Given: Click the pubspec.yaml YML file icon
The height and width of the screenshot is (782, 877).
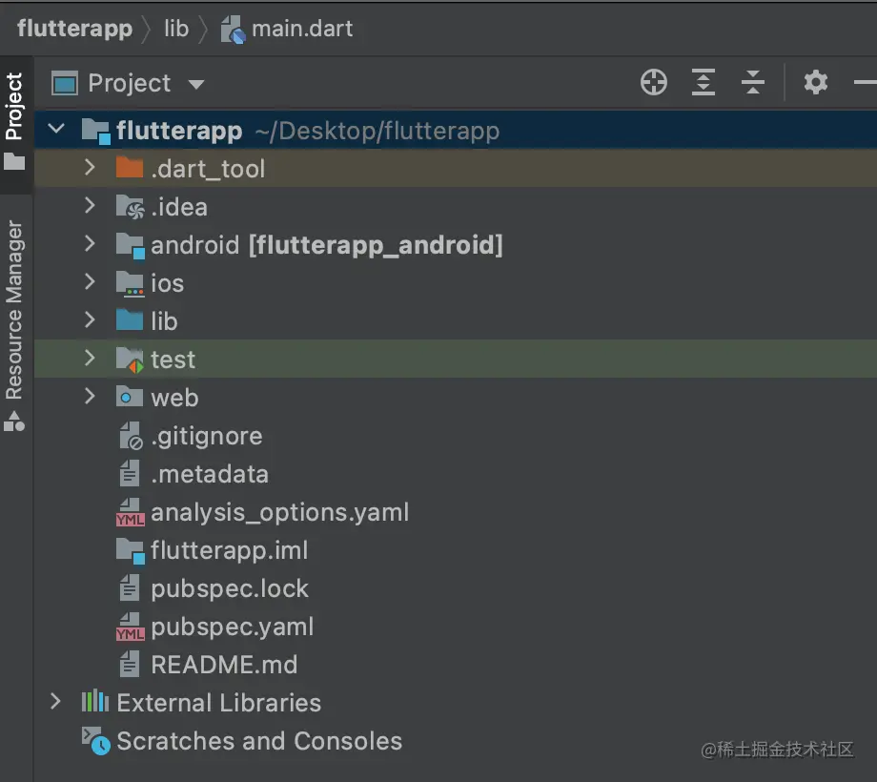Looking at the screenshot, I should [130, 628].
